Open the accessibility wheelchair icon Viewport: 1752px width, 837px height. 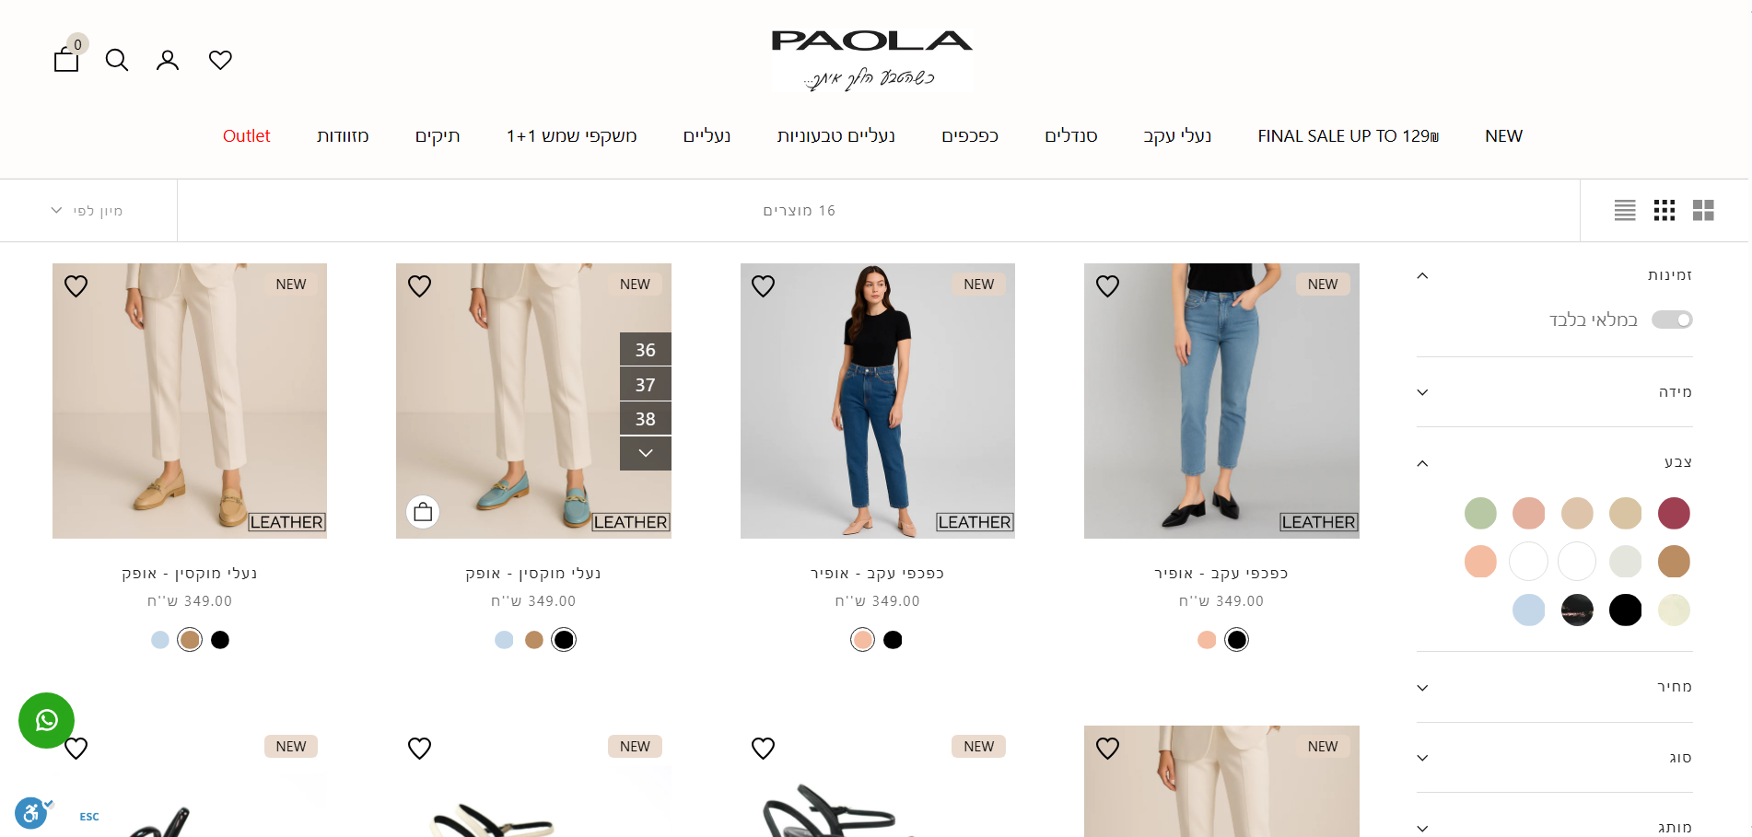pyautogui.click(x=30, y=813)
